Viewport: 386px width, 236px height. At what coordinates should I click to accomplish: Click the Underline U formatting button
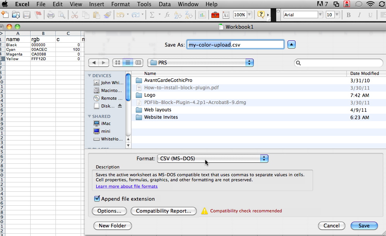[370, 15]
